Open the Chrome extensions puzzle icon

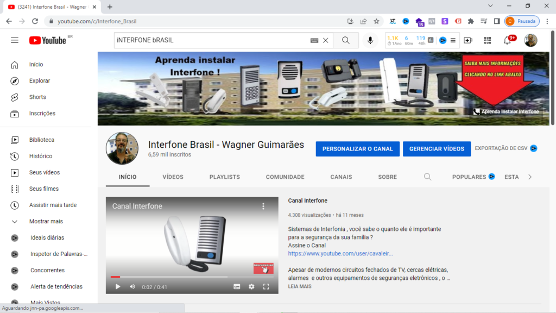471,21
